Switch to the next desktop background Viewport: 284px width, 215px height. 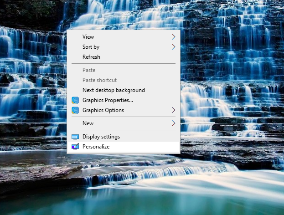click(114, 90)
